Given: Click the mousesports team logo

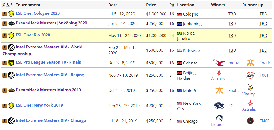Looking at the screenshot, I should pos(219,63).
